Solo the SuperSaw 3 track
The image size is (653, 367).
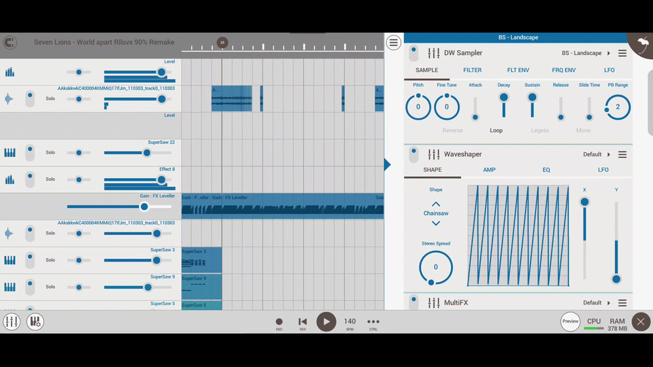(x=50, y=260)
